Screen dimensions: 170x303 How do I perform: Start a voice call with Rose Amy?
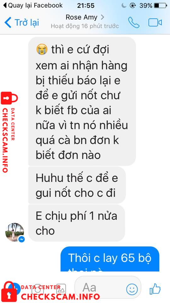click(134, 23)
